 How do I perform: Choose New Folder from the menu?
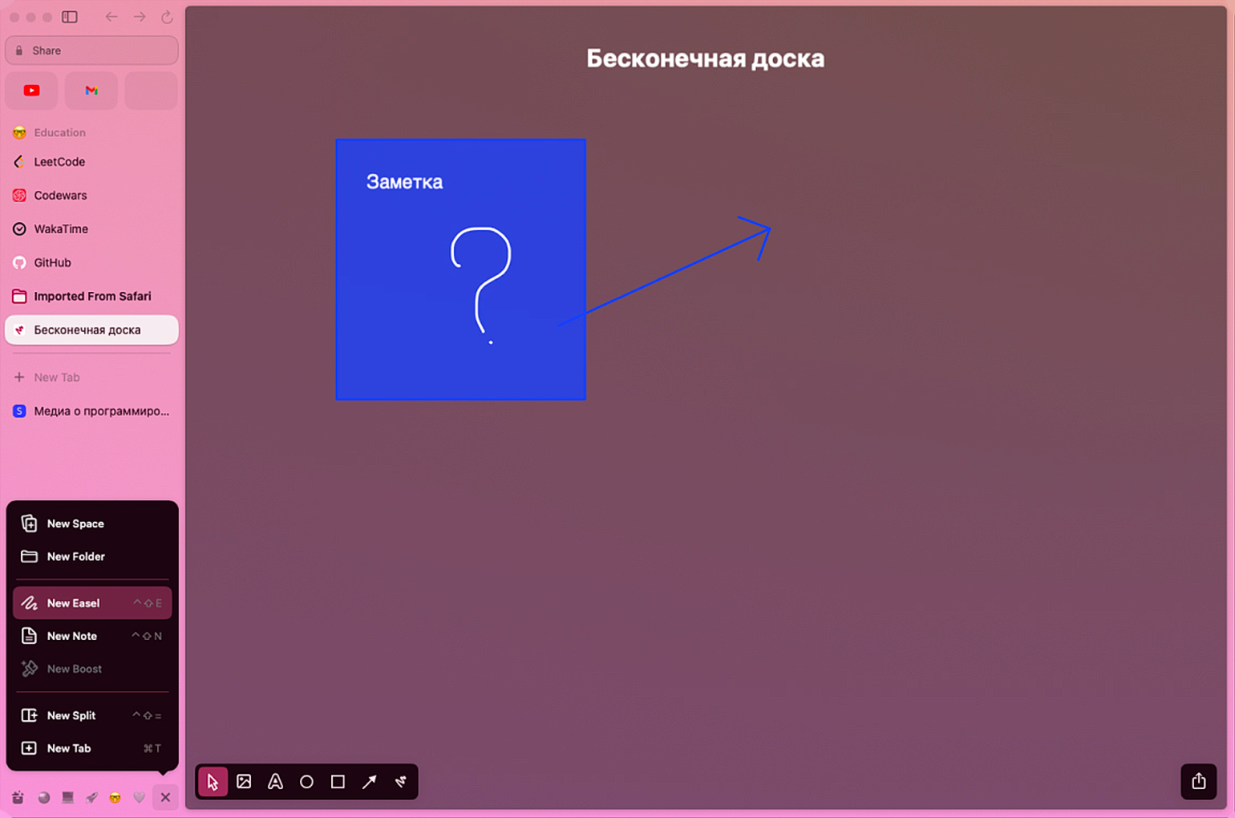click(x=92, y=557)
